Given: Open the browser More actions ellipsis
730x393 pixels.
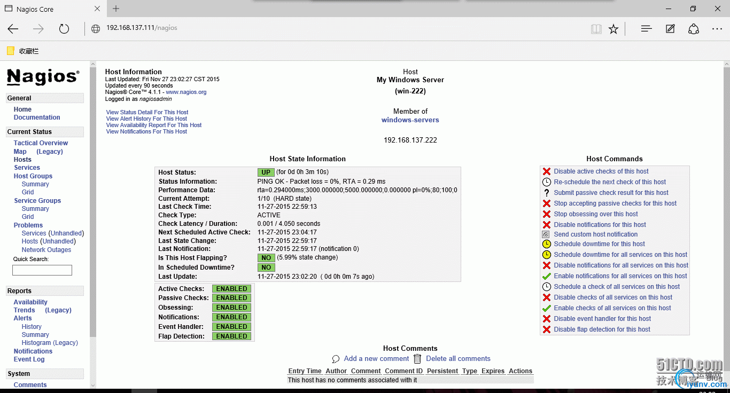Looking at the screenshot, I should pyautogui.click(x=717, y=29).
